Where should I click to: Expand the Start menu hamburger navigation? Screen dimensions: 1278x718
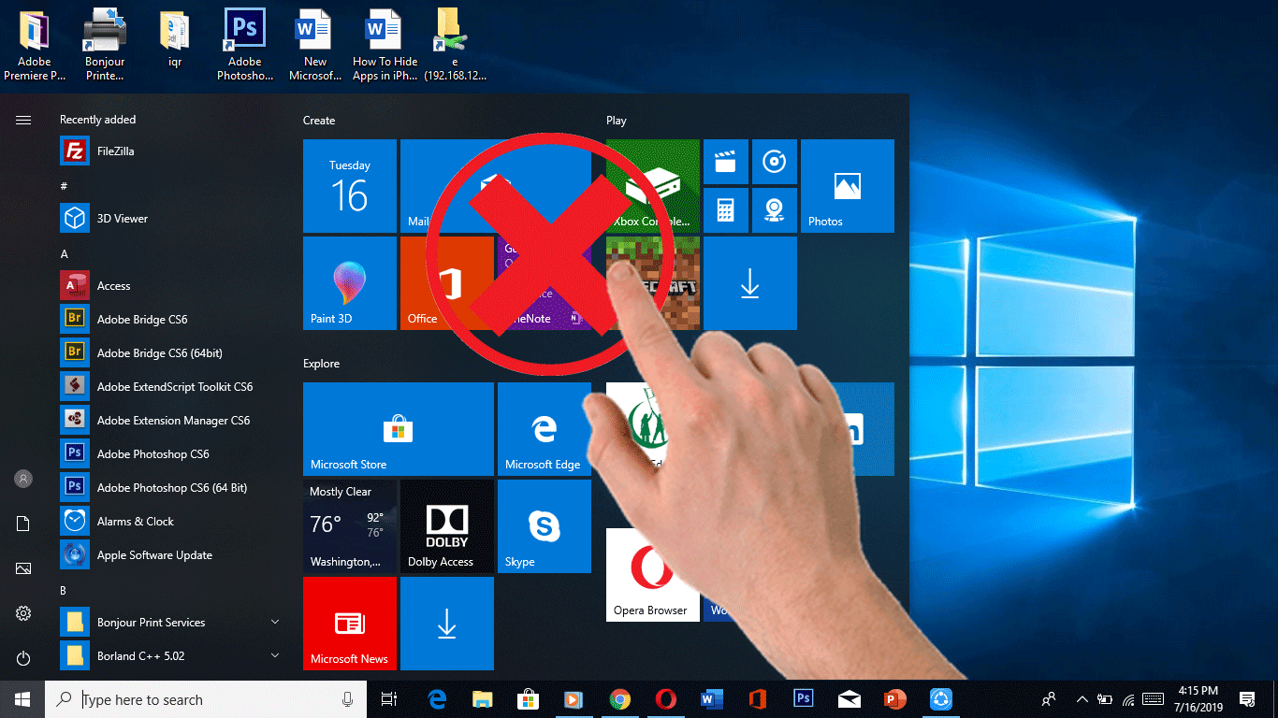[23, 120]
